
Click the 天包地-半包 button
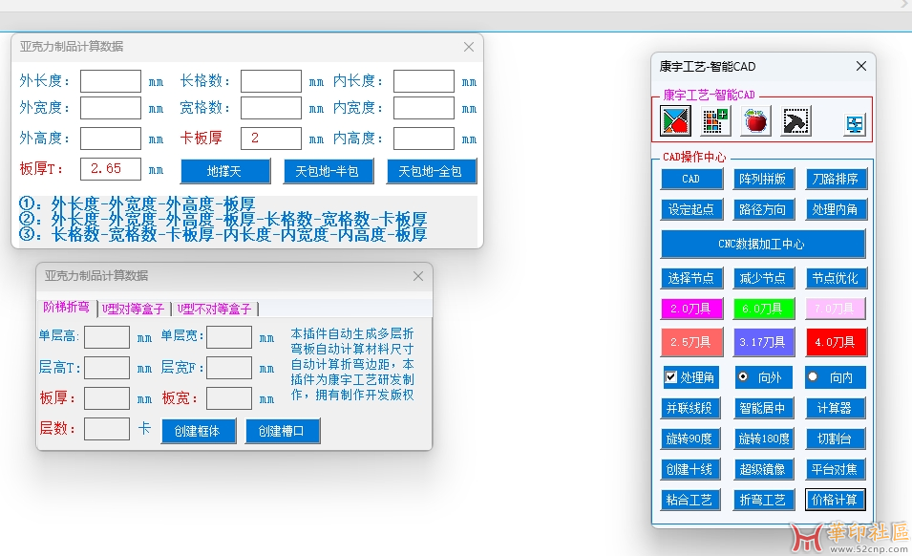click(x=329, y=172)
